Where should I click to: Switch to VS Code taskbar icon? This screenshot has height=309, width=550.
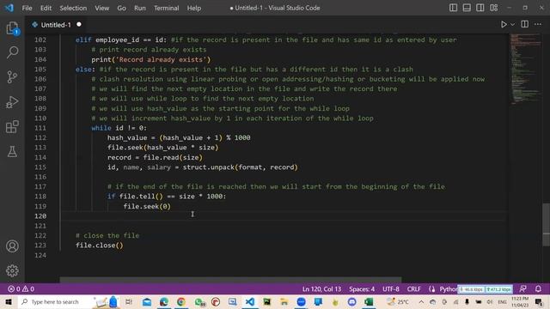click(x=250, y=301)
